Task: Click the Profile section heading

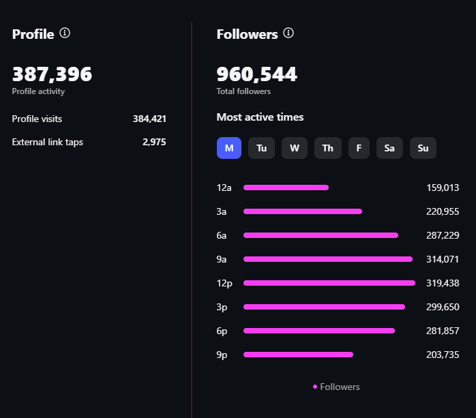Action: (33, 34)
